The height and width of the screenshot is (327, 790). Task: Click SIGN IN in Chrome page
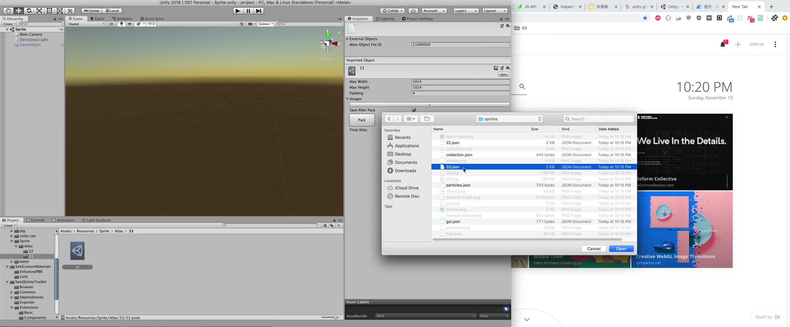(x=756, y=45)
